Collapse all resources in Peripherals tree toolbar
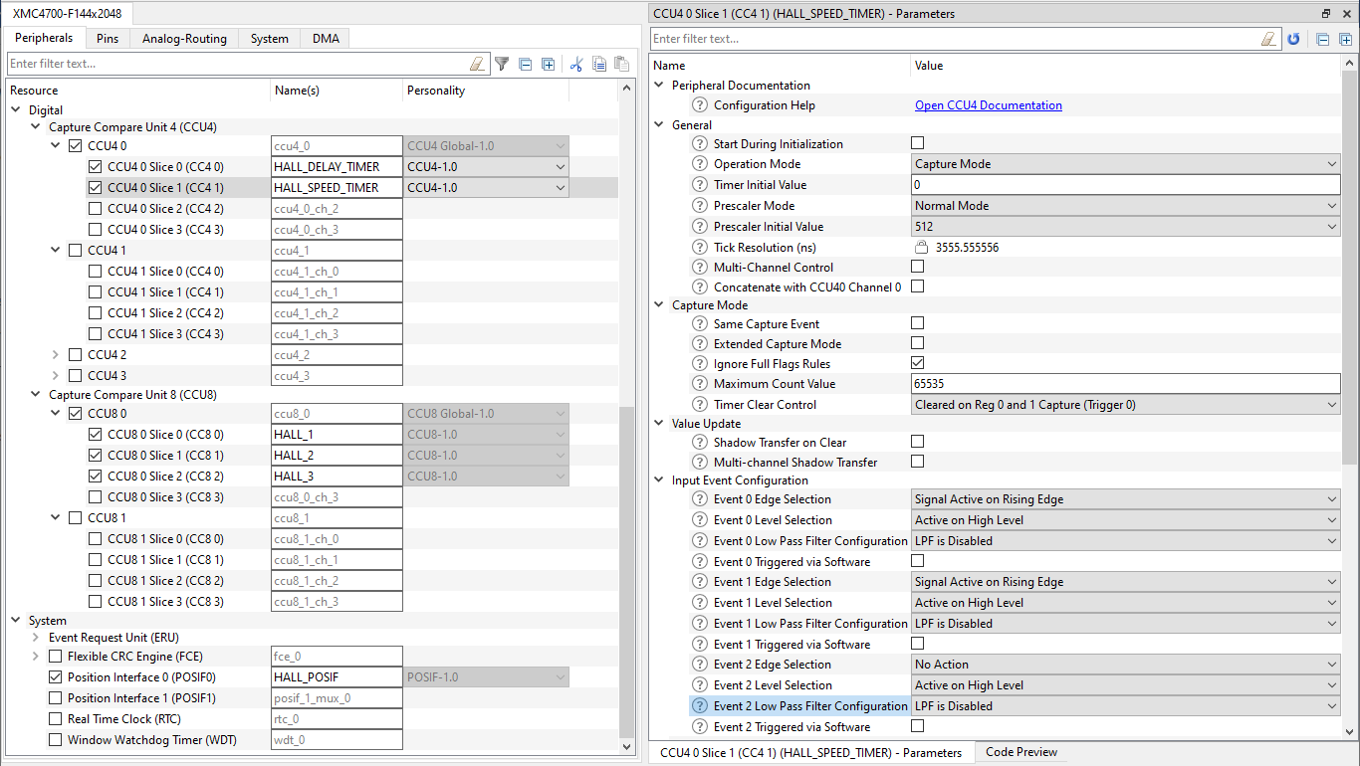The height and width of the screenshot is (766, 1360). tap(526, 64)
